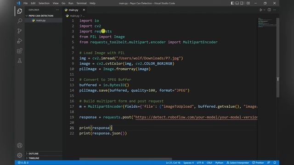Screen dimensions: 294x165
Task: Open the View menu
Action: pyautogui.click(x=56, y=3)
